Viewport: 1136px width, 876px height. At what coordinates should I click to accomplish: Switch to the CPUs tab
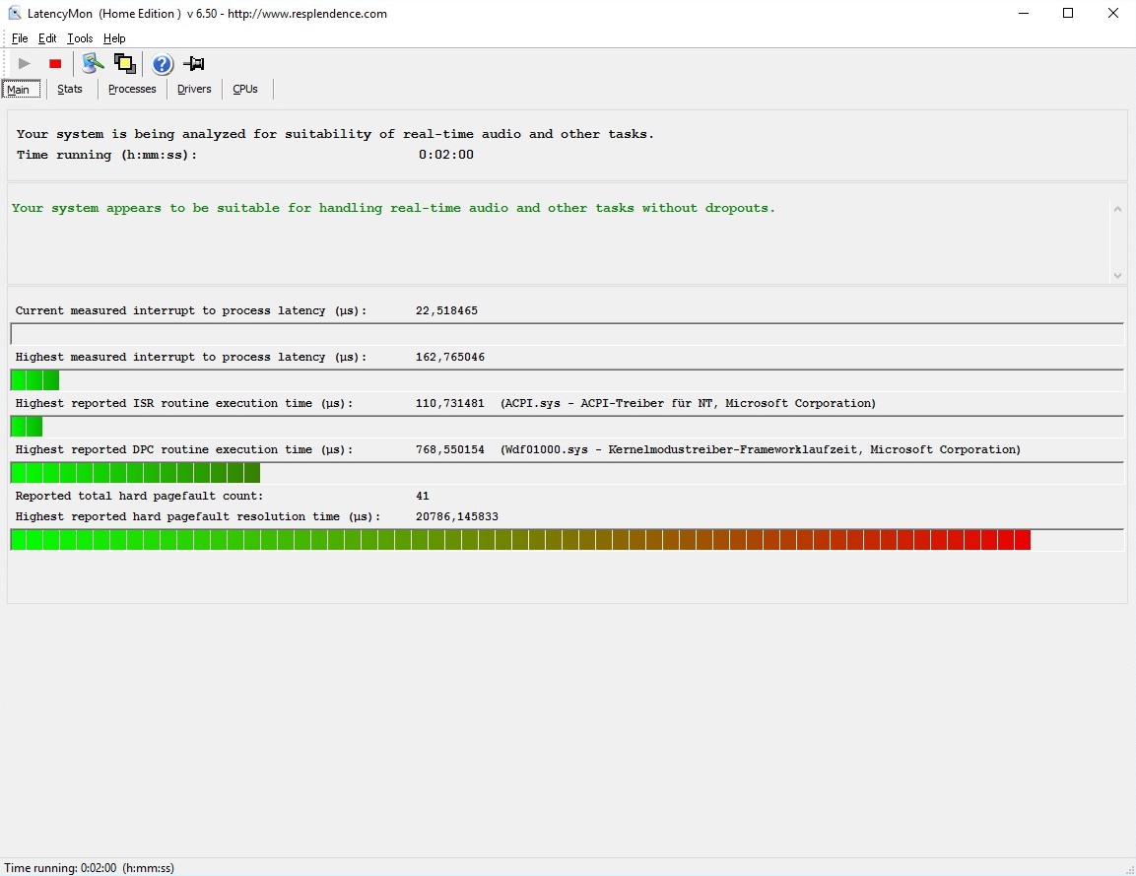(x=245, y=89)
